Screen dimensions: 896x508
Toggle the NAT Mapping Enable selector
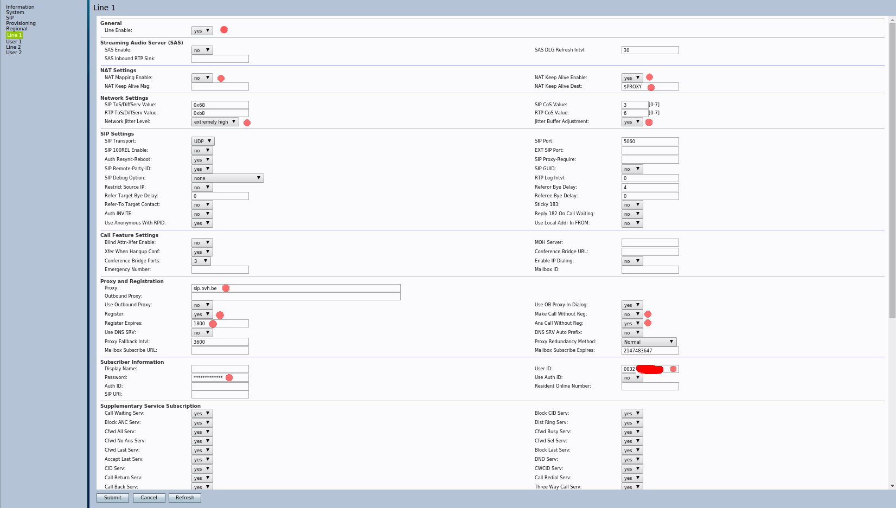(x=202, y=78)
